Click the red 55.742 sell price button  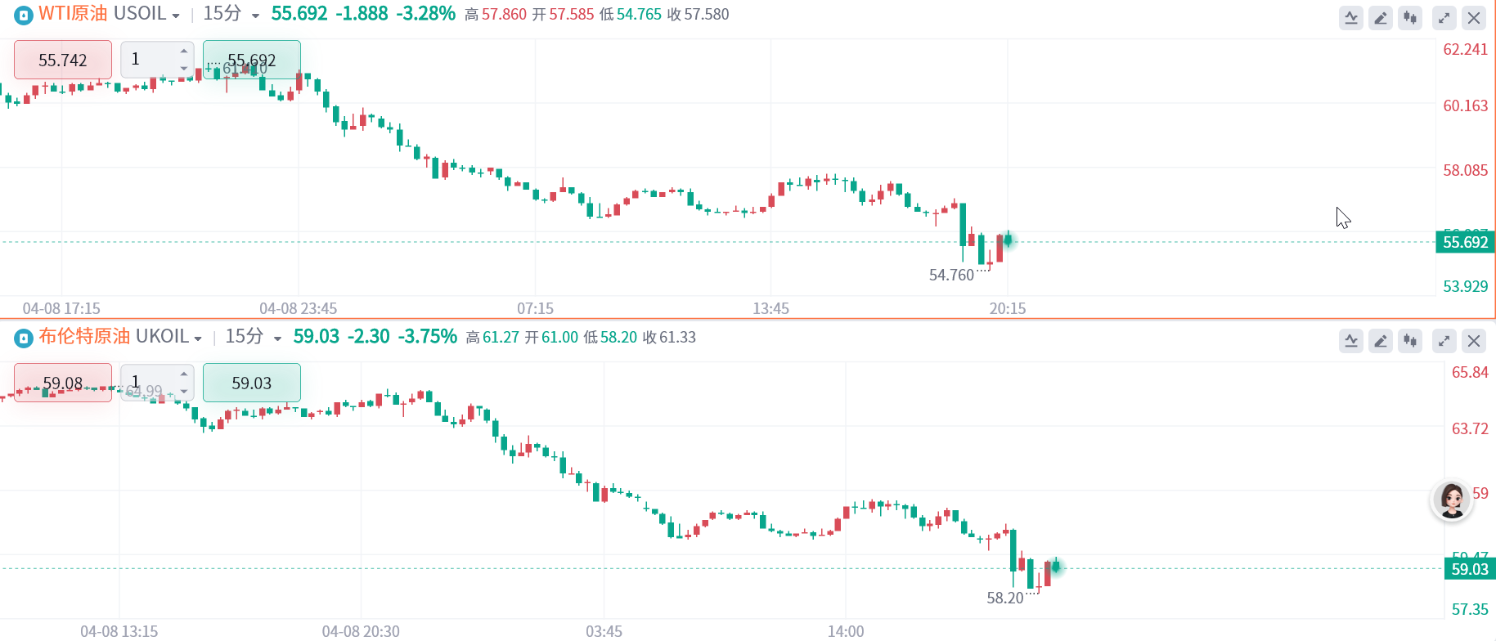63,60
